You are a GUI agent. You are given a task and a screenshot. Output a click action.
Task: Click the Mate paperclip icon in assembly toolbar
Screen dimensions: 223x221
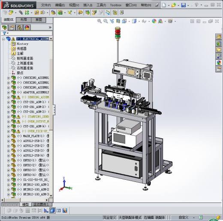21,12
